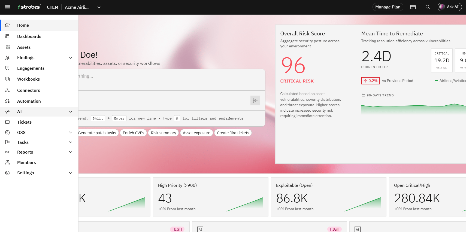
Task: Click the Generate patch tasks chip
Action: (x=98, y=133)
